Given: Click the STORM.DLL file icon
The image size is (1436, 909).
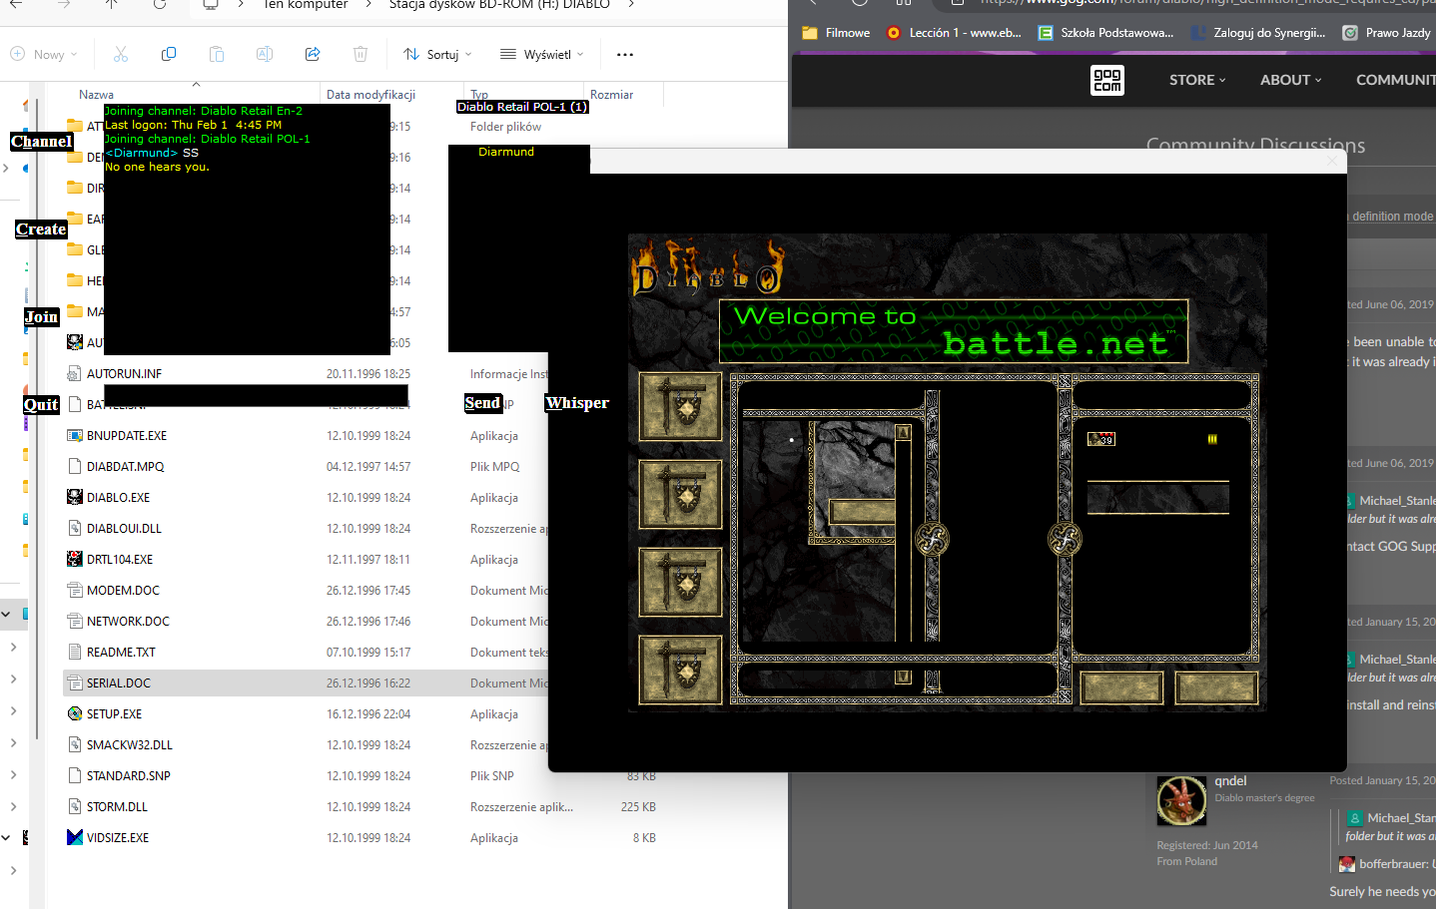Looking at the screenshot, I should (74, 806).
